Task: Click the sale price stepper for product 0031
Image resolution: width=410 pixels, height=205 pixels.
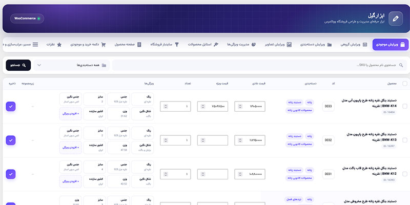Action: (203, 174)
